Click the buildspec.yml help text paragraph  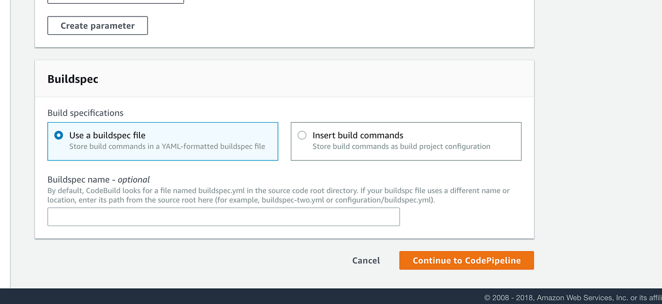click(x=279, y=195)
